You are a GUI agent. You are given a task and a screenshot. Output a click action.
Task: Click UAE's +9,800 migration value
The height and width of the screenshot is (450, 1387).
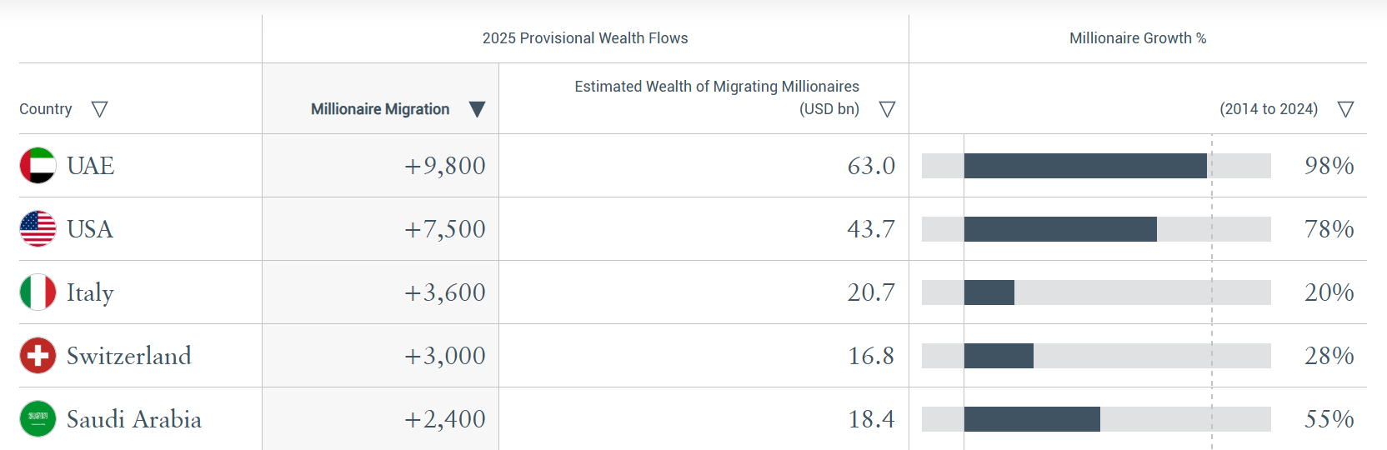point(444,166)
